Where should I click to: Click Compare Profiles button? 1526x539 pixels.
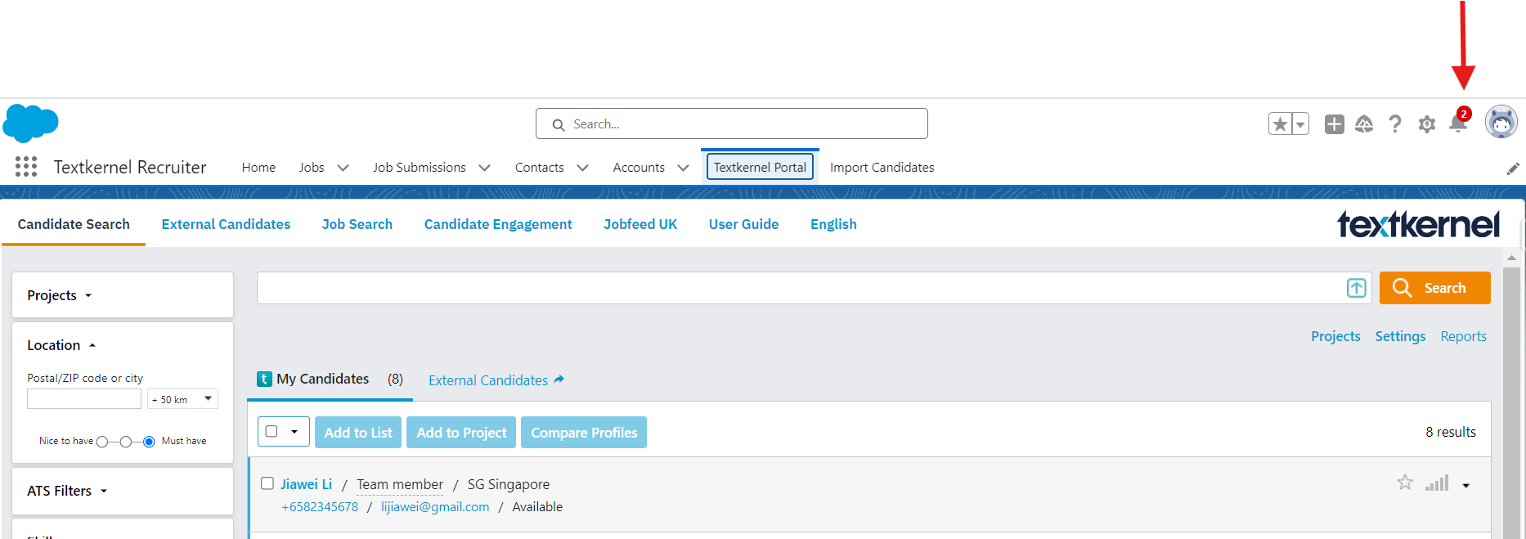[x=584, y=433]
